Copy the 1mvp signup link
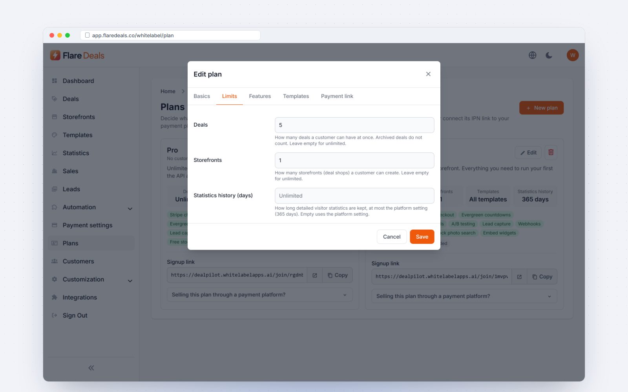 click(x=542, y=277)
